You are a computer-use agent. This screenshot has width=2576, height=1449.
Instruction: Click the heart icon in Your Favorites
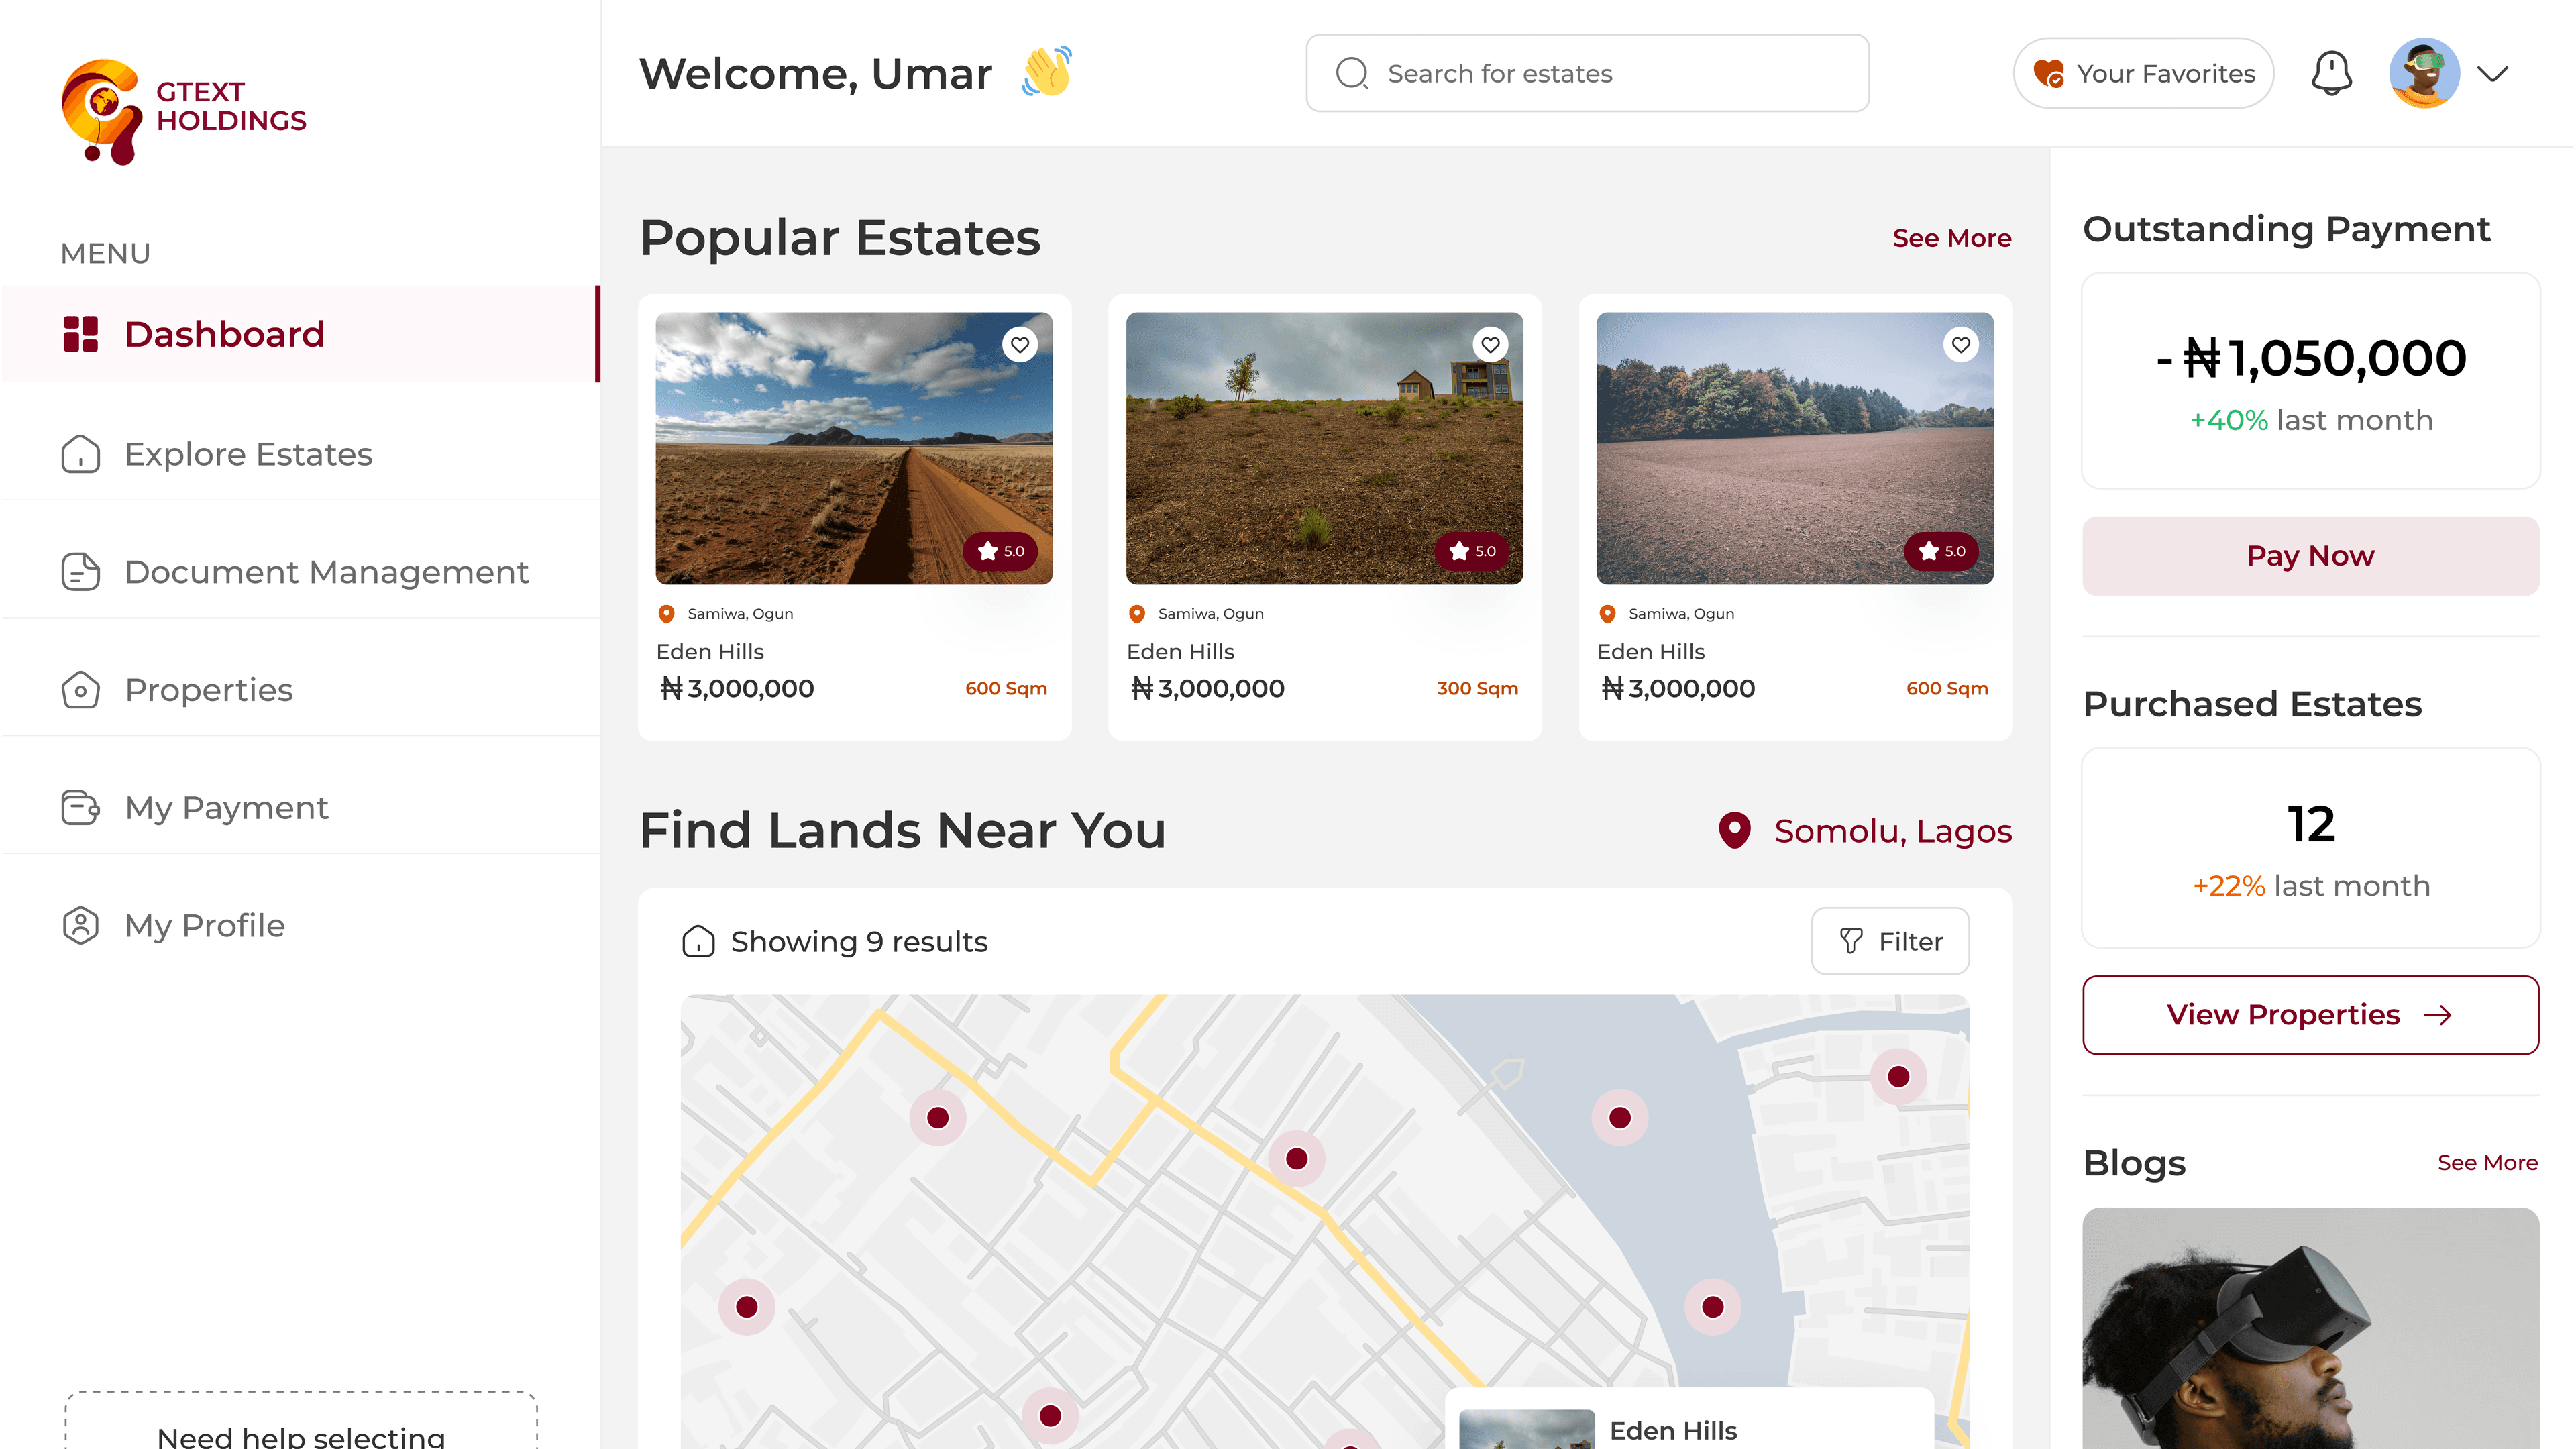(2048, 73)
